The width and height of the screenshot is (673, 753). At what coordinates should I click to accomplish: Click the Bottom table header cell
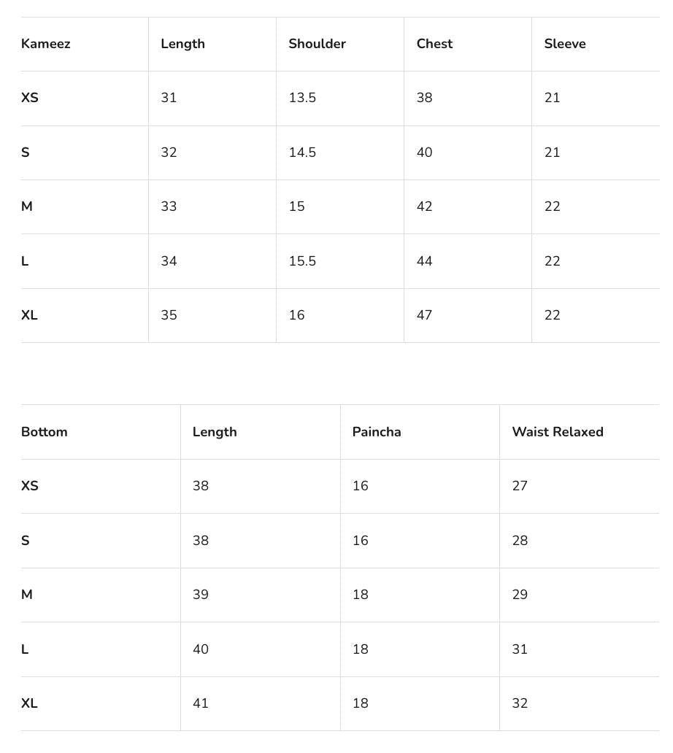coord(45,432)
